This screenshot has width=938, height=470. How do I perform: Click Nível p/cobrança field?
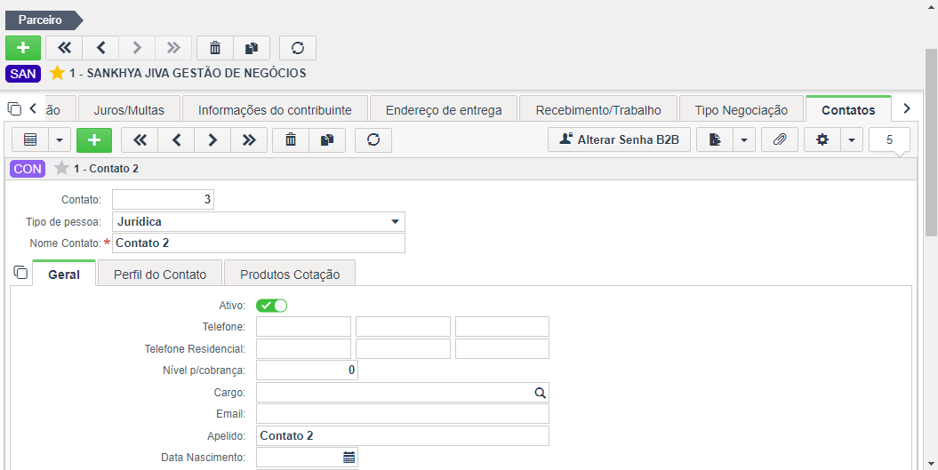(307, 370)
